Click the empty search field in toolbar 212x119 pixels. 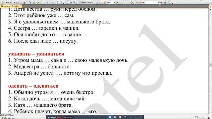pyautogui.click(x=151, y=3)
